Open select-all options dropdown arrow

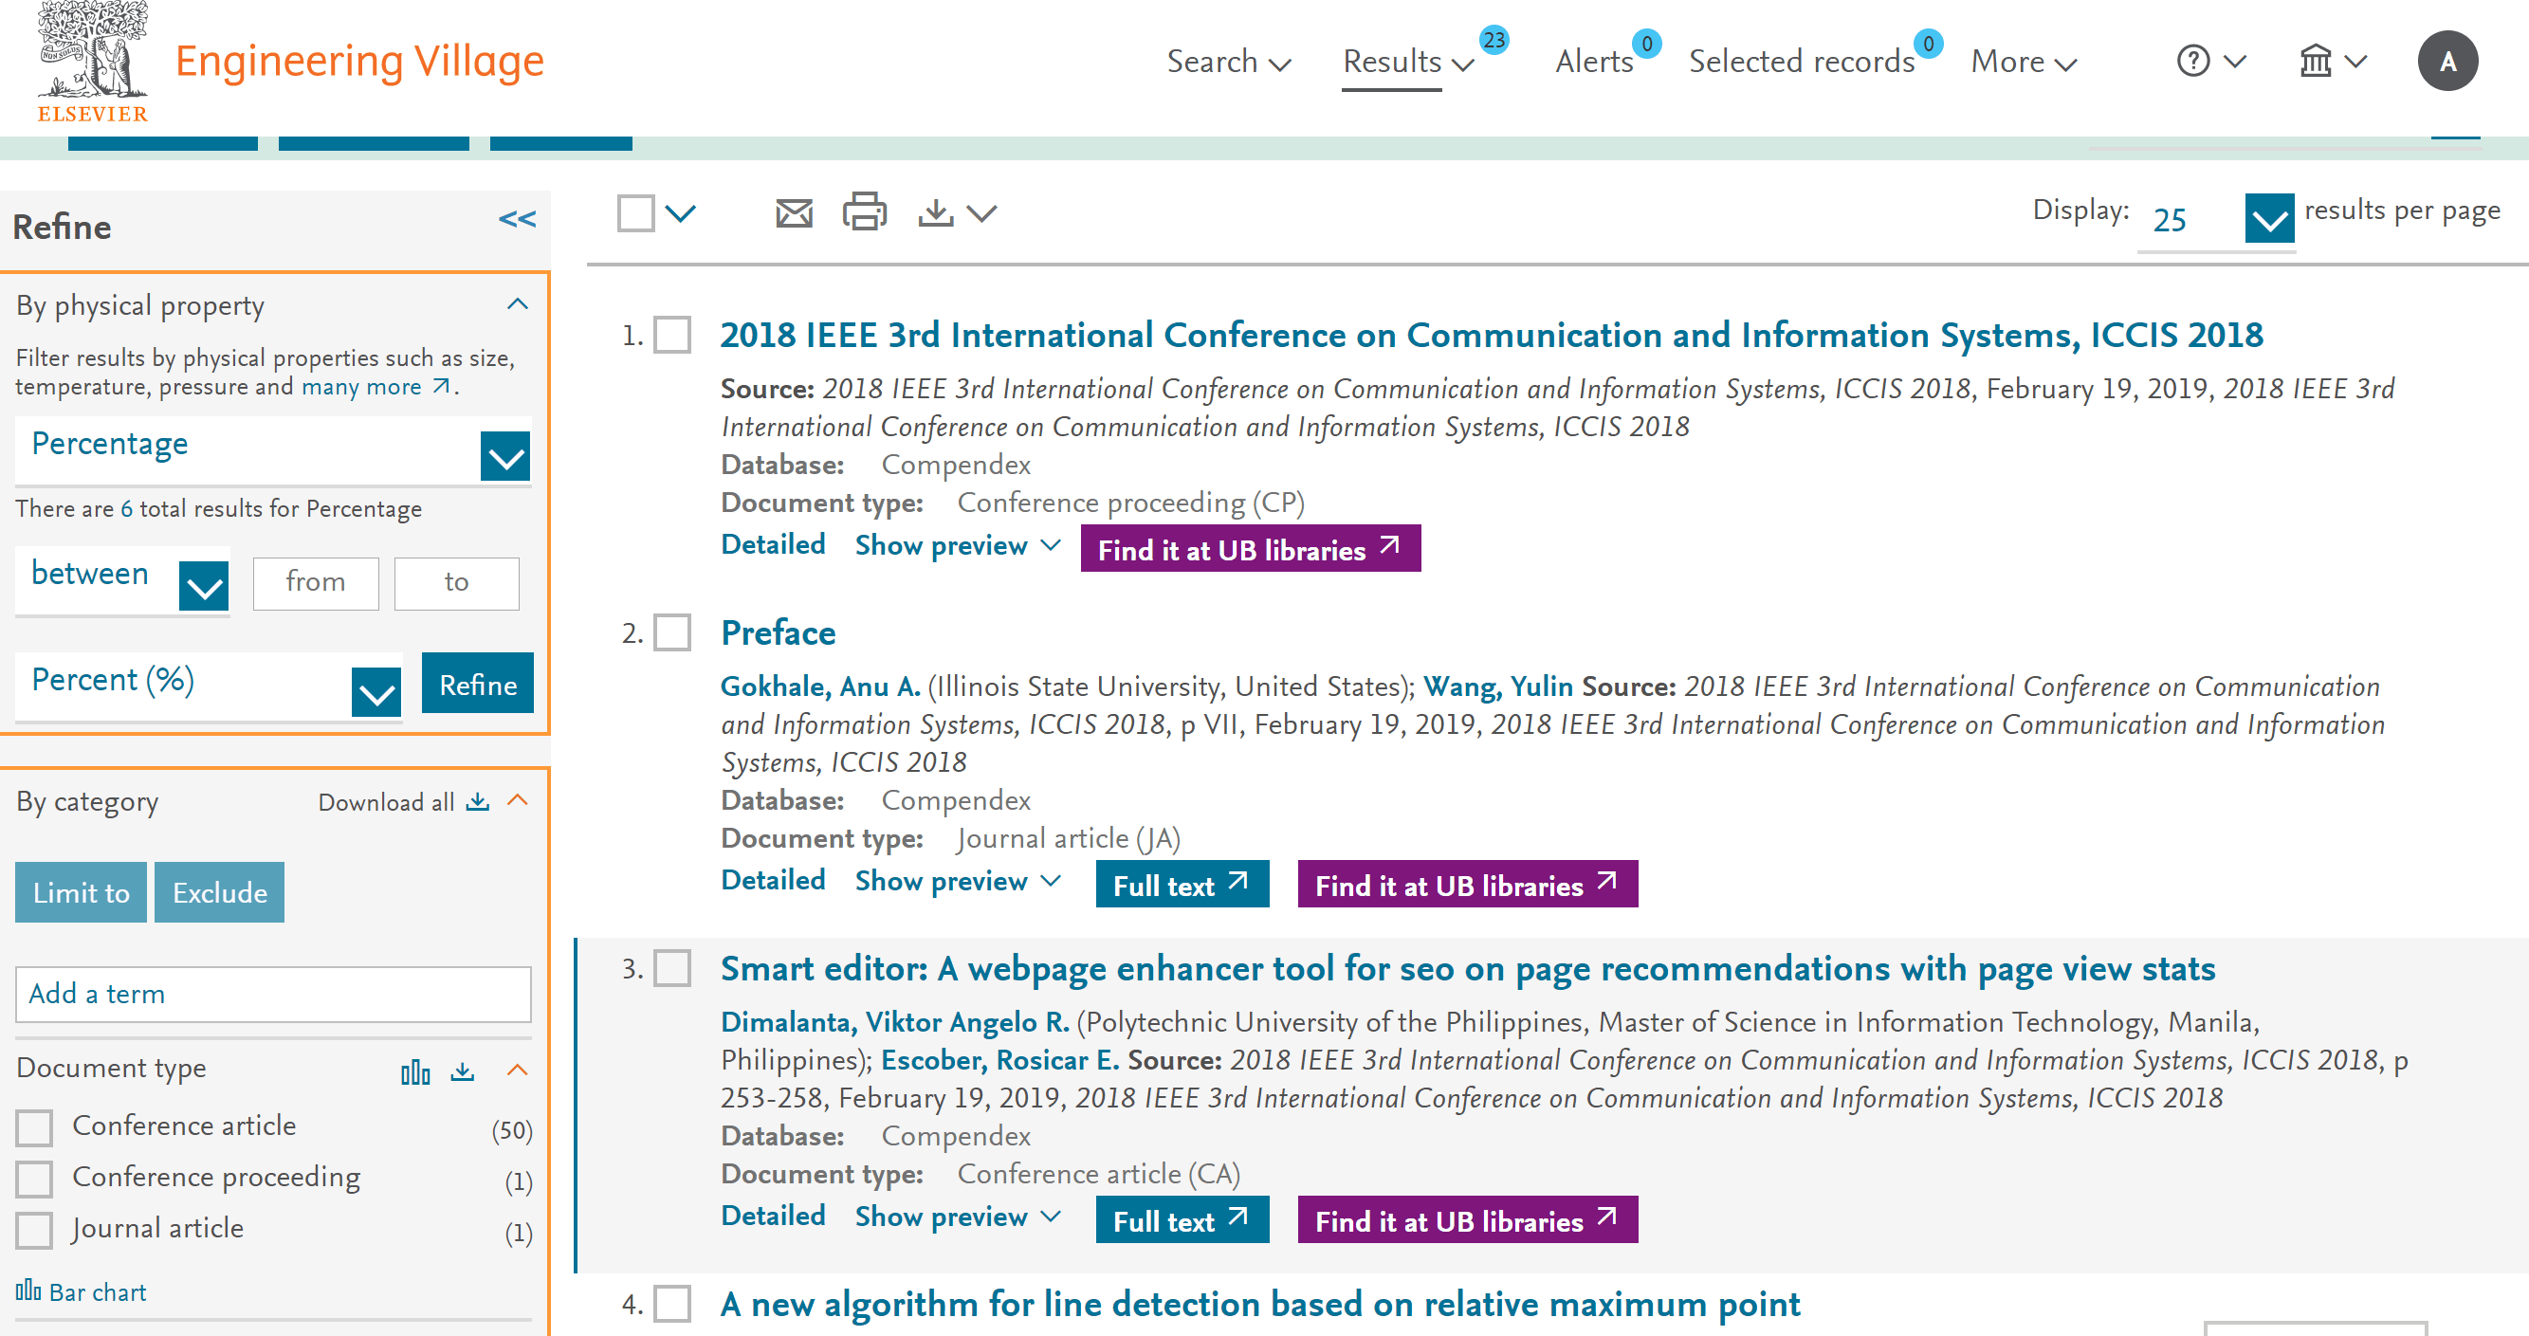click(x=680, y=213)
